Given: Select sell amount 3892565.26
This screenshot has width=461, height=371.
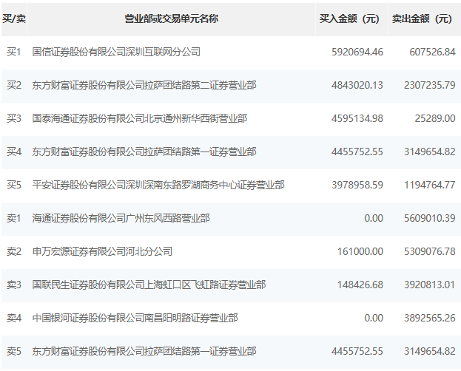Looking at the screenshot, I should (429, 318).
